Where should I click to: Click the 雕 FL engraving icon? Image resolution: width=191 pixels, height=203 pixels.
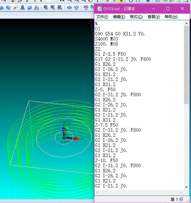[46, 8]
